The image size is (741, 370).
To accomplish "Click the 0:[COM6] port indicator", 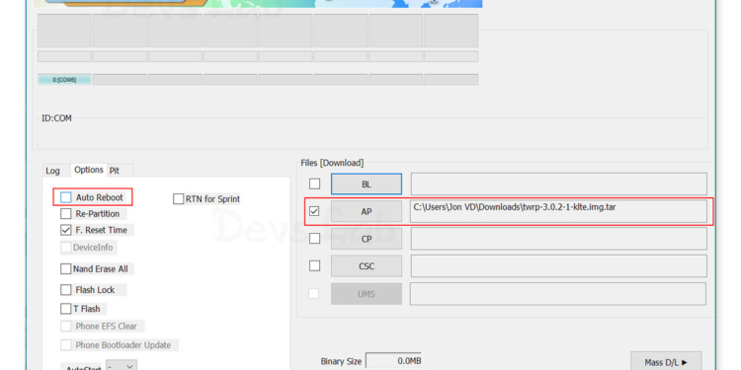I will 64,80.
